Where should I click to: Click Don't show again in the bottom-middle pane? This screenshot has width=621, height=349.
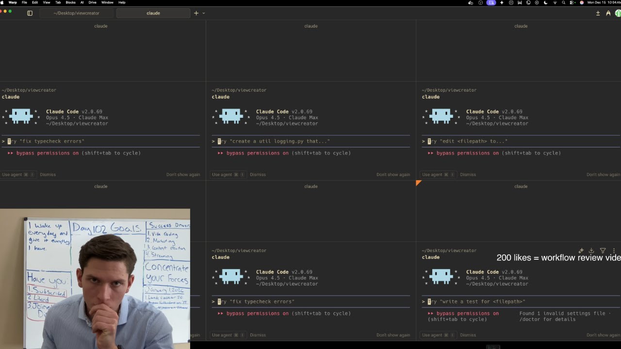393,335
